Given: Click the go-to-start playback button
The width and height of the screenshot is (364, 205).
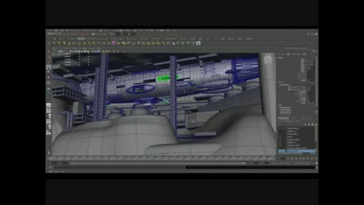Looking at the screenshot, I should (289, 159).
